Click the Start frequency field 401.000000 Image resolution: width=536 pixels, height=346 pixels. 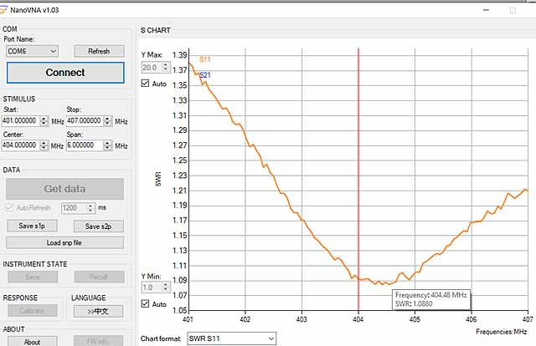coord(20,121)
